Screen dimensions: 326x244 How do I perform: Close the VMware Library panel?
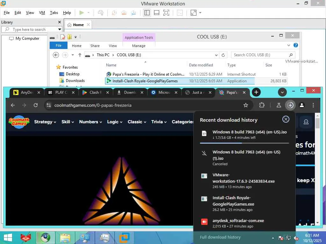click(x=60, y=22)
